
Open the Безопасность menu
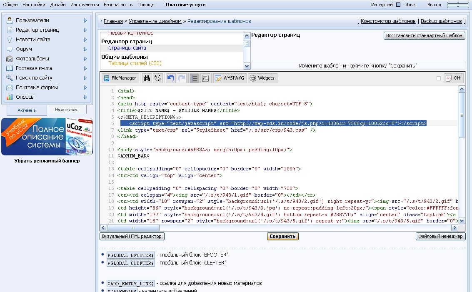click(118, 5)
